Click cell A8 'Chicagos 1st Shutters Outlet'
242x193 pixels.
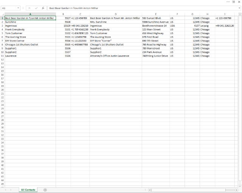(x=30, y=44)
